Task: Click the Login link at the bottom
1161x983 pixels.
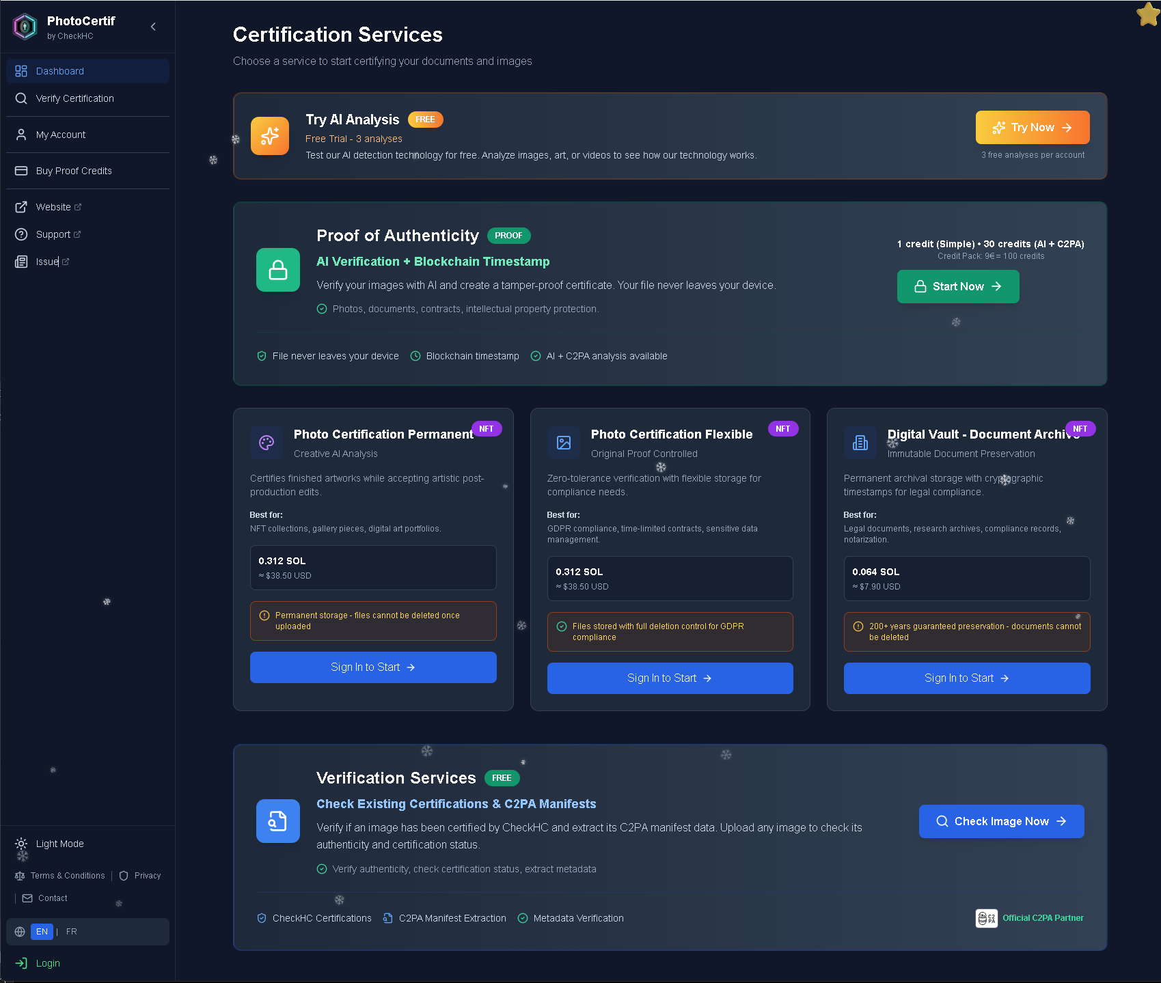Action: 48,963
